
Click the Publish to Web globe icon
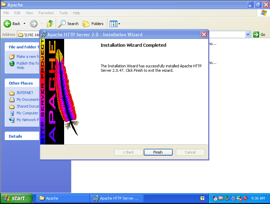12,64
